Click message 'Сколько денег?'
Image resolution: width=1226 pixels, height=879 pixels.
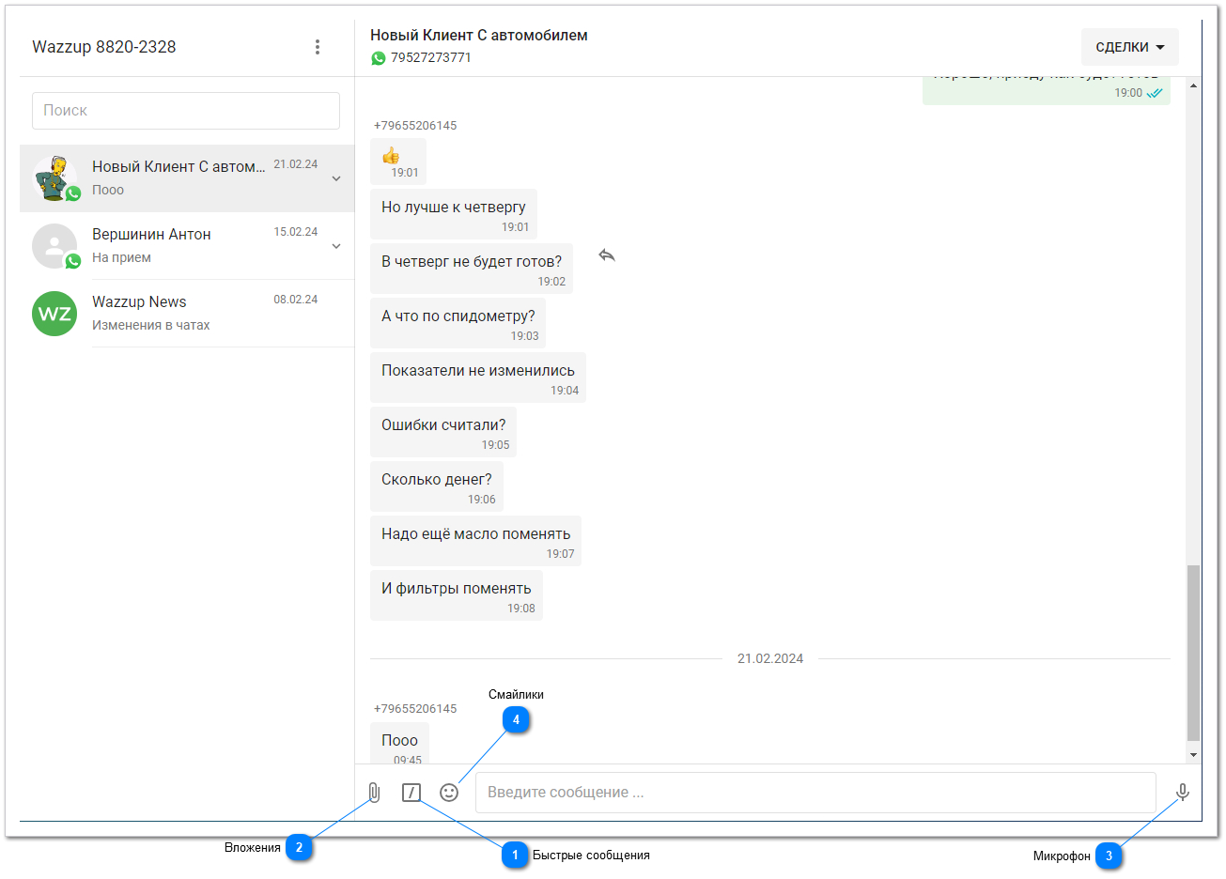[x=437, y=486]
